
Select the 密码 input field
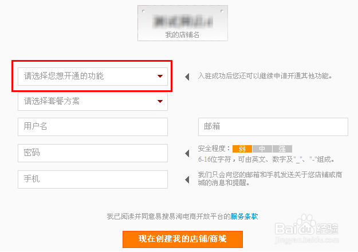point(92,153)
